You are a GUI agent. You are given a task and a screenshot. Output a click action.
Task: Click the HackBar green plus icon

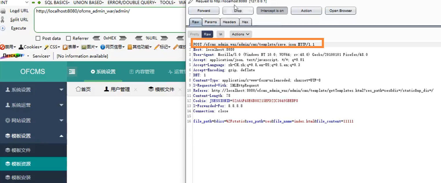39,2
